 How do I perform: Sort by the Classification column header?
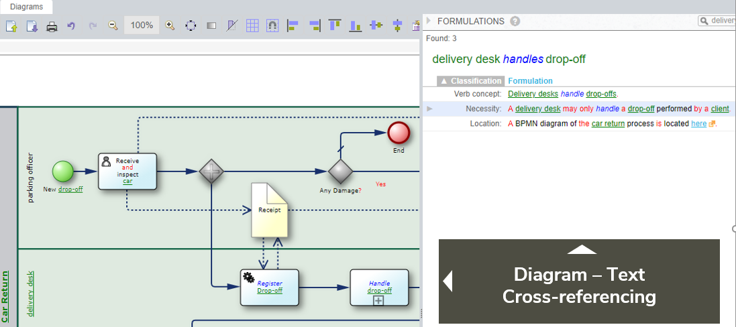(471, 81)
